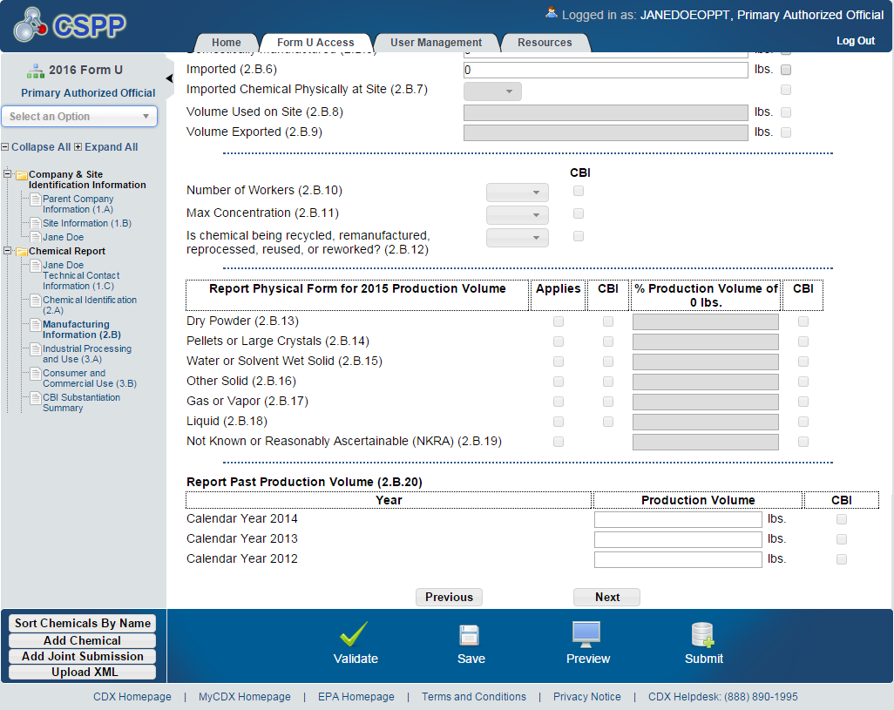
Task: Open Industrial Processing and Use (3.A)
Action: pos(86,354)
